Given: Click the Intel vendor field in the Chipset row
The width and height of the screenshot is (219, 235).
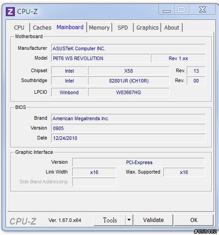Looking at the screenshot, I should coord(69,71).
